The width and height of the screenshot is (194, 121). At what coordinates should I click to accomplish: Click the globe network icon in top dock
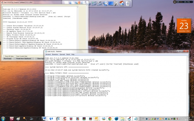coord(105,4)
